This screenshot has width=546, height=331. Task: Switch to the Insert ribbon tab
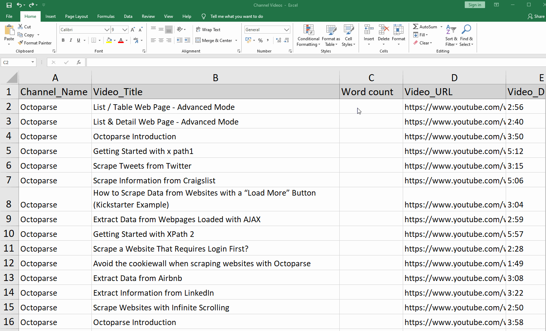pos(50,16)
